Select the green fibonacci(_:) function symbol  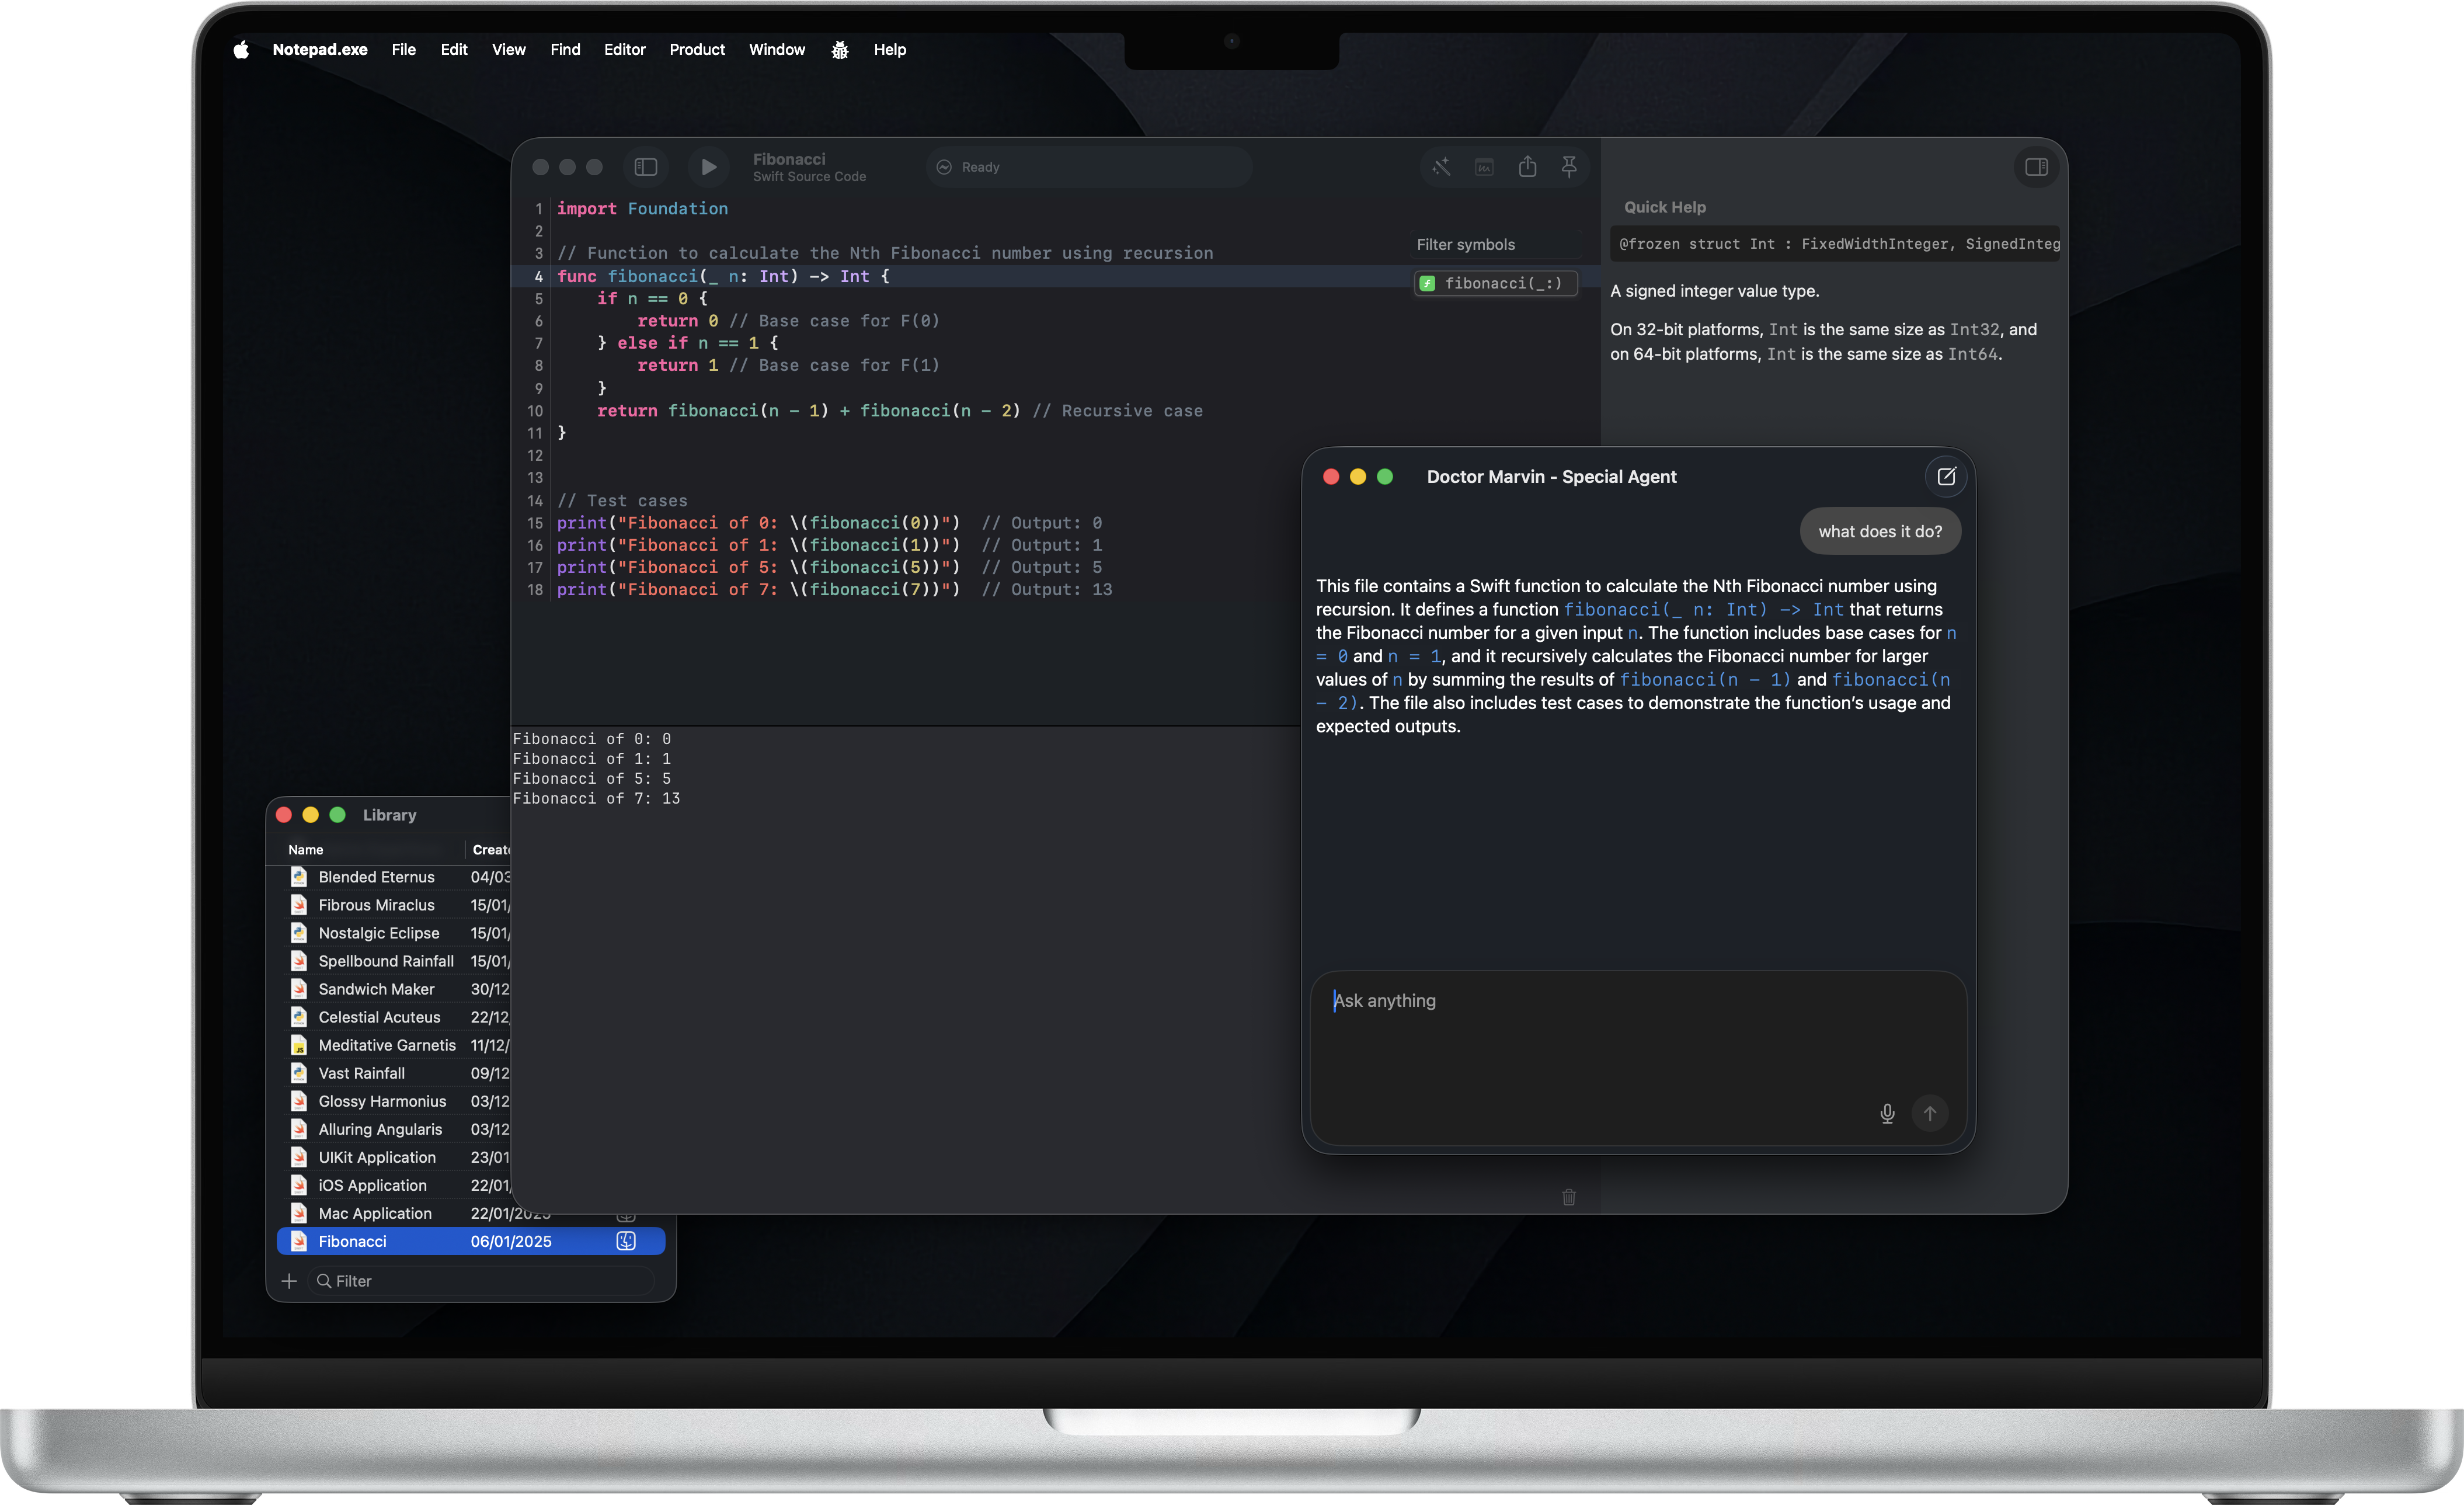[x=1495, y=283]
